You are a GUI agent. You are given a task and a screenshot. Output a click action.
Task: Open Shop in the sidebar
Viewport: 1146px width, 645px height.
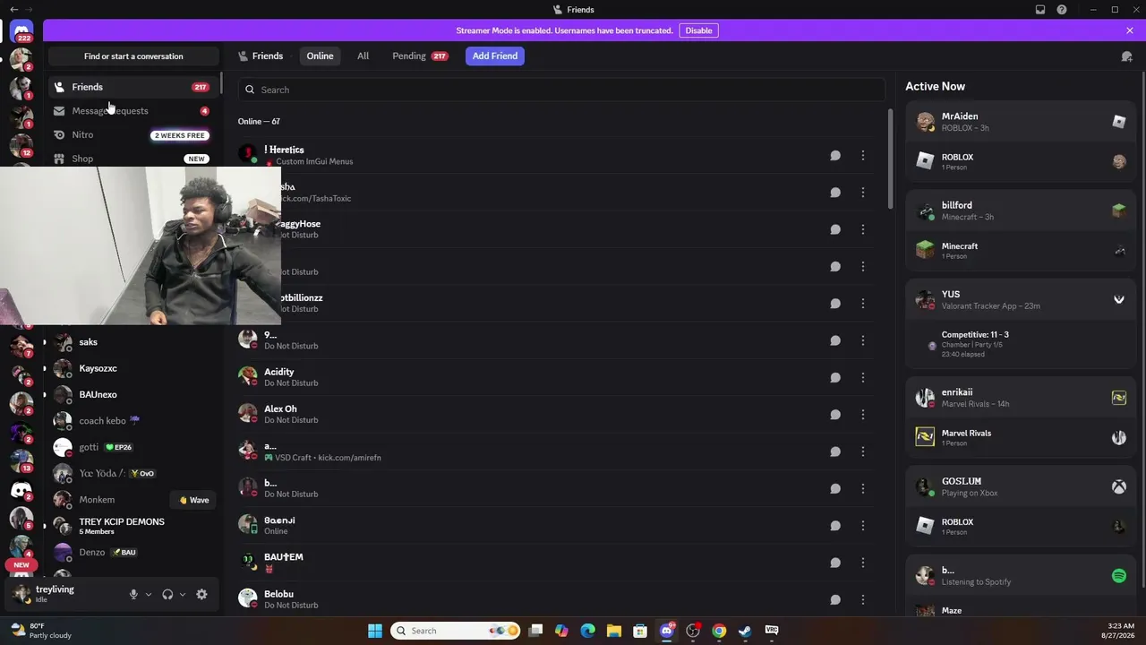pos(132,159)
